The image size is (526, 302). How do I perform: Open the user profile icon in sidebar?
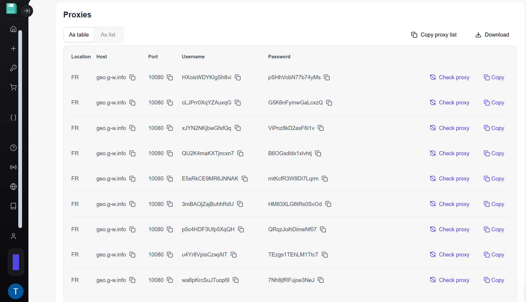(x=13, y=236)
